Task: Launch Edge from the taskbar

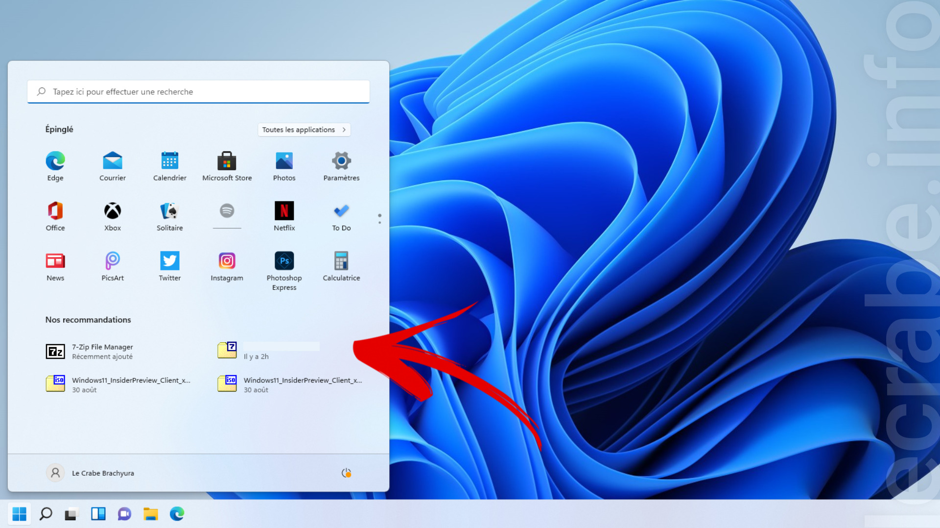Action: [177, 514]
